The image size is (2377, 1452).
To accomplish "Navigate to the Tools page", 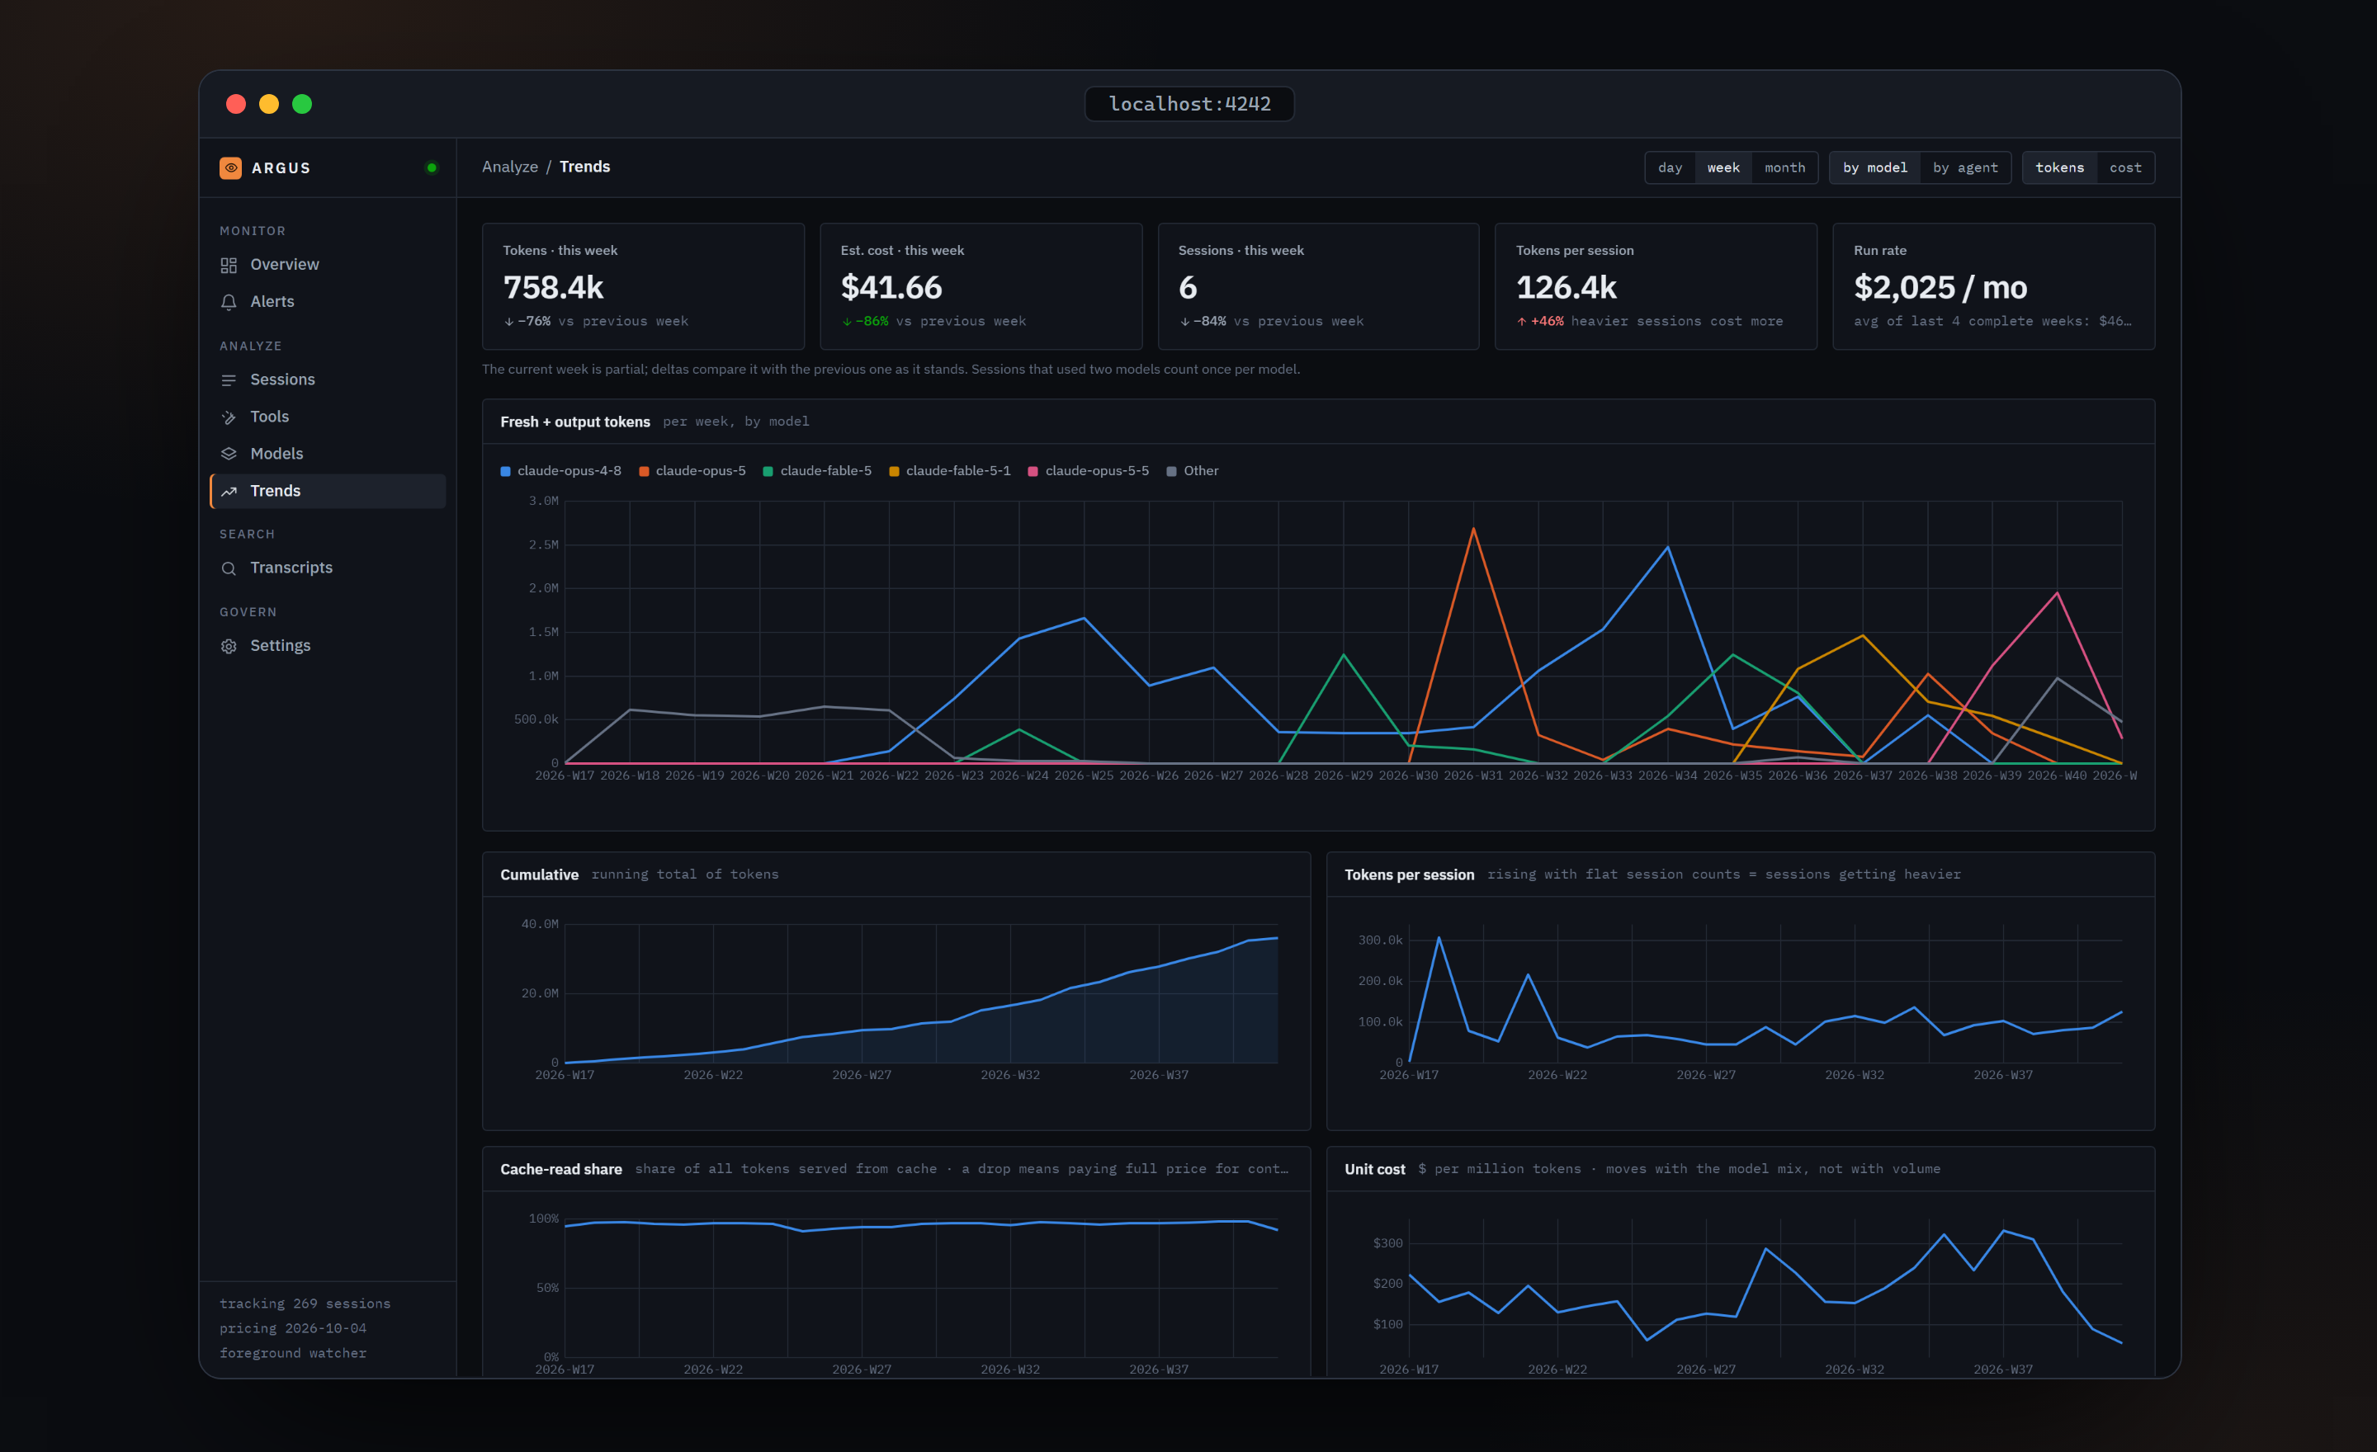I will click(x=327, y=417).
